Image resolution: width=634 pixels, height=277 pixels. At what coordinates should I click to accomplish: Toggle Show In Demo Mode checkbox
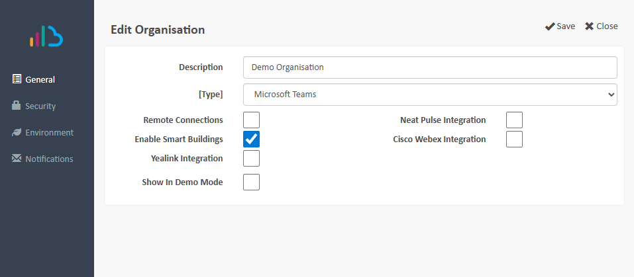click(x=251, y=182)
